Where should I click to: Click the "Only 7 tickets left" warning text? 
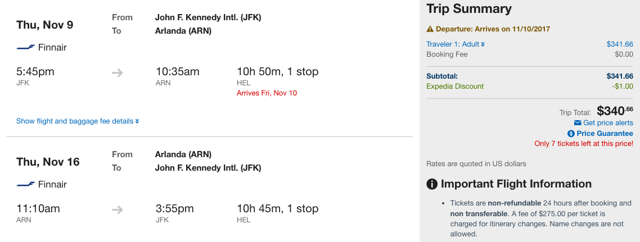point(584,144)
